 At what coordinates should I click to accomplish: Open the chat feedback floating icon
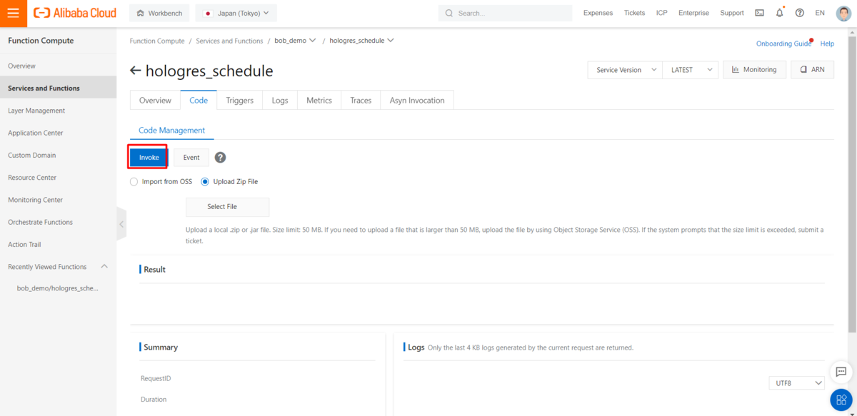(x=841, y=372)
